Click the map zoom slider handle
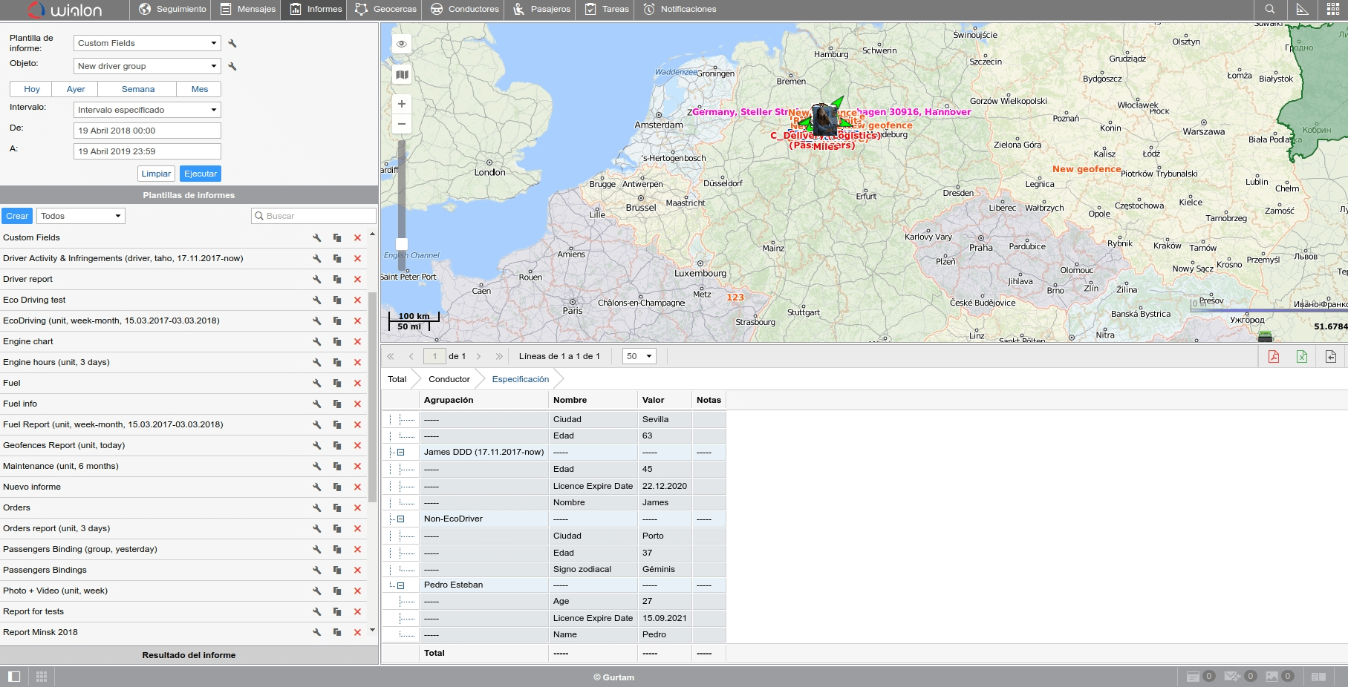The width and height of the screenshot is (1348, 687). (402, 243)
